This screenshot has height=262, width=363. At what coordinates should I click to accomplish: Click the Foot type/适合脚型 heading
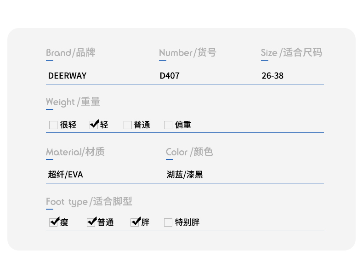pyautogui.click(x=89, y=201)
